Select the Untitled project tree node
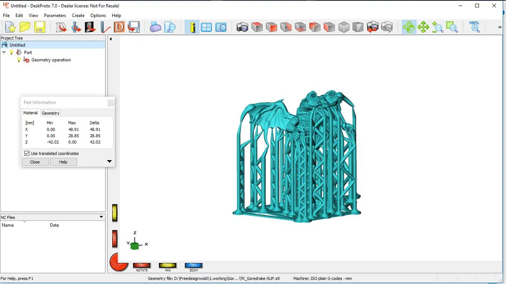 coord(52,45)
